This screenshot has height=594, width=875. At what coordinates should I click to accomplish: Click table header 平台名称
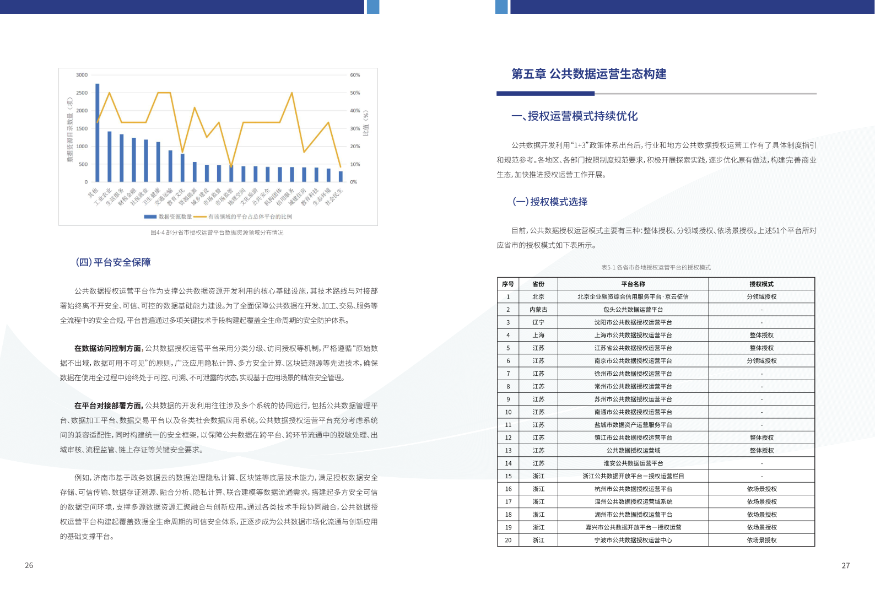pos(633,284)
